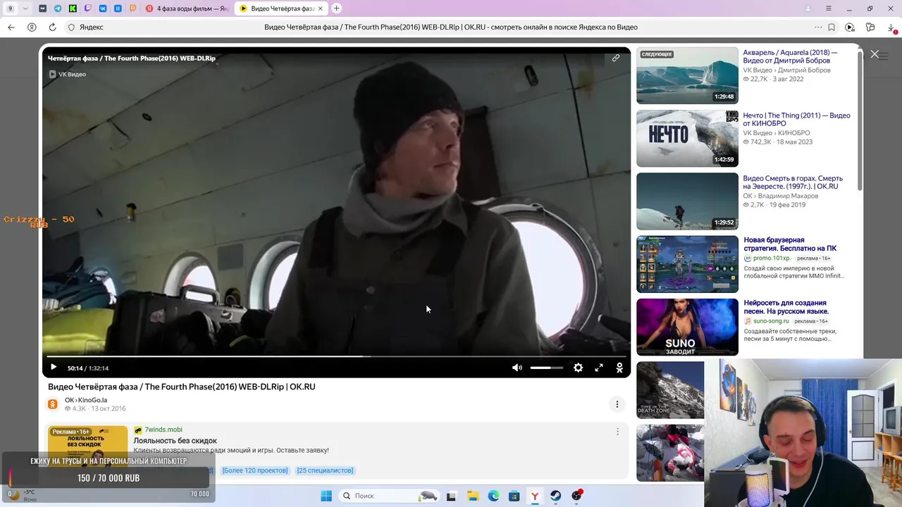Screen dimensions: 902x507
Task: Open picture-in-picture video icon in toolbar
Action: pos(850,27)
